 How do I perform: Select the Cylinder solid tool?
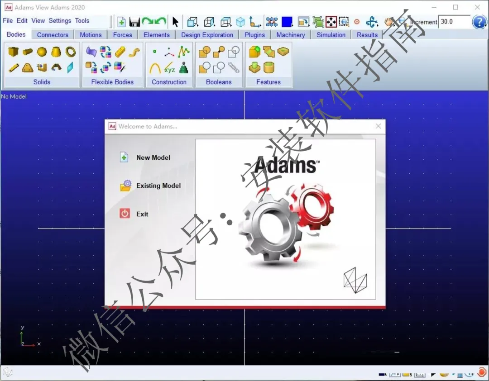click(28, 52)
